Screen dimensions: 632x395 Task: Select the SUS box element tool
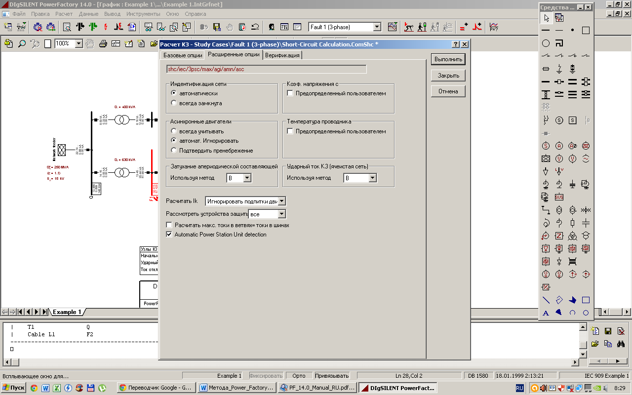pyautogui.click(x=559, y=197)
